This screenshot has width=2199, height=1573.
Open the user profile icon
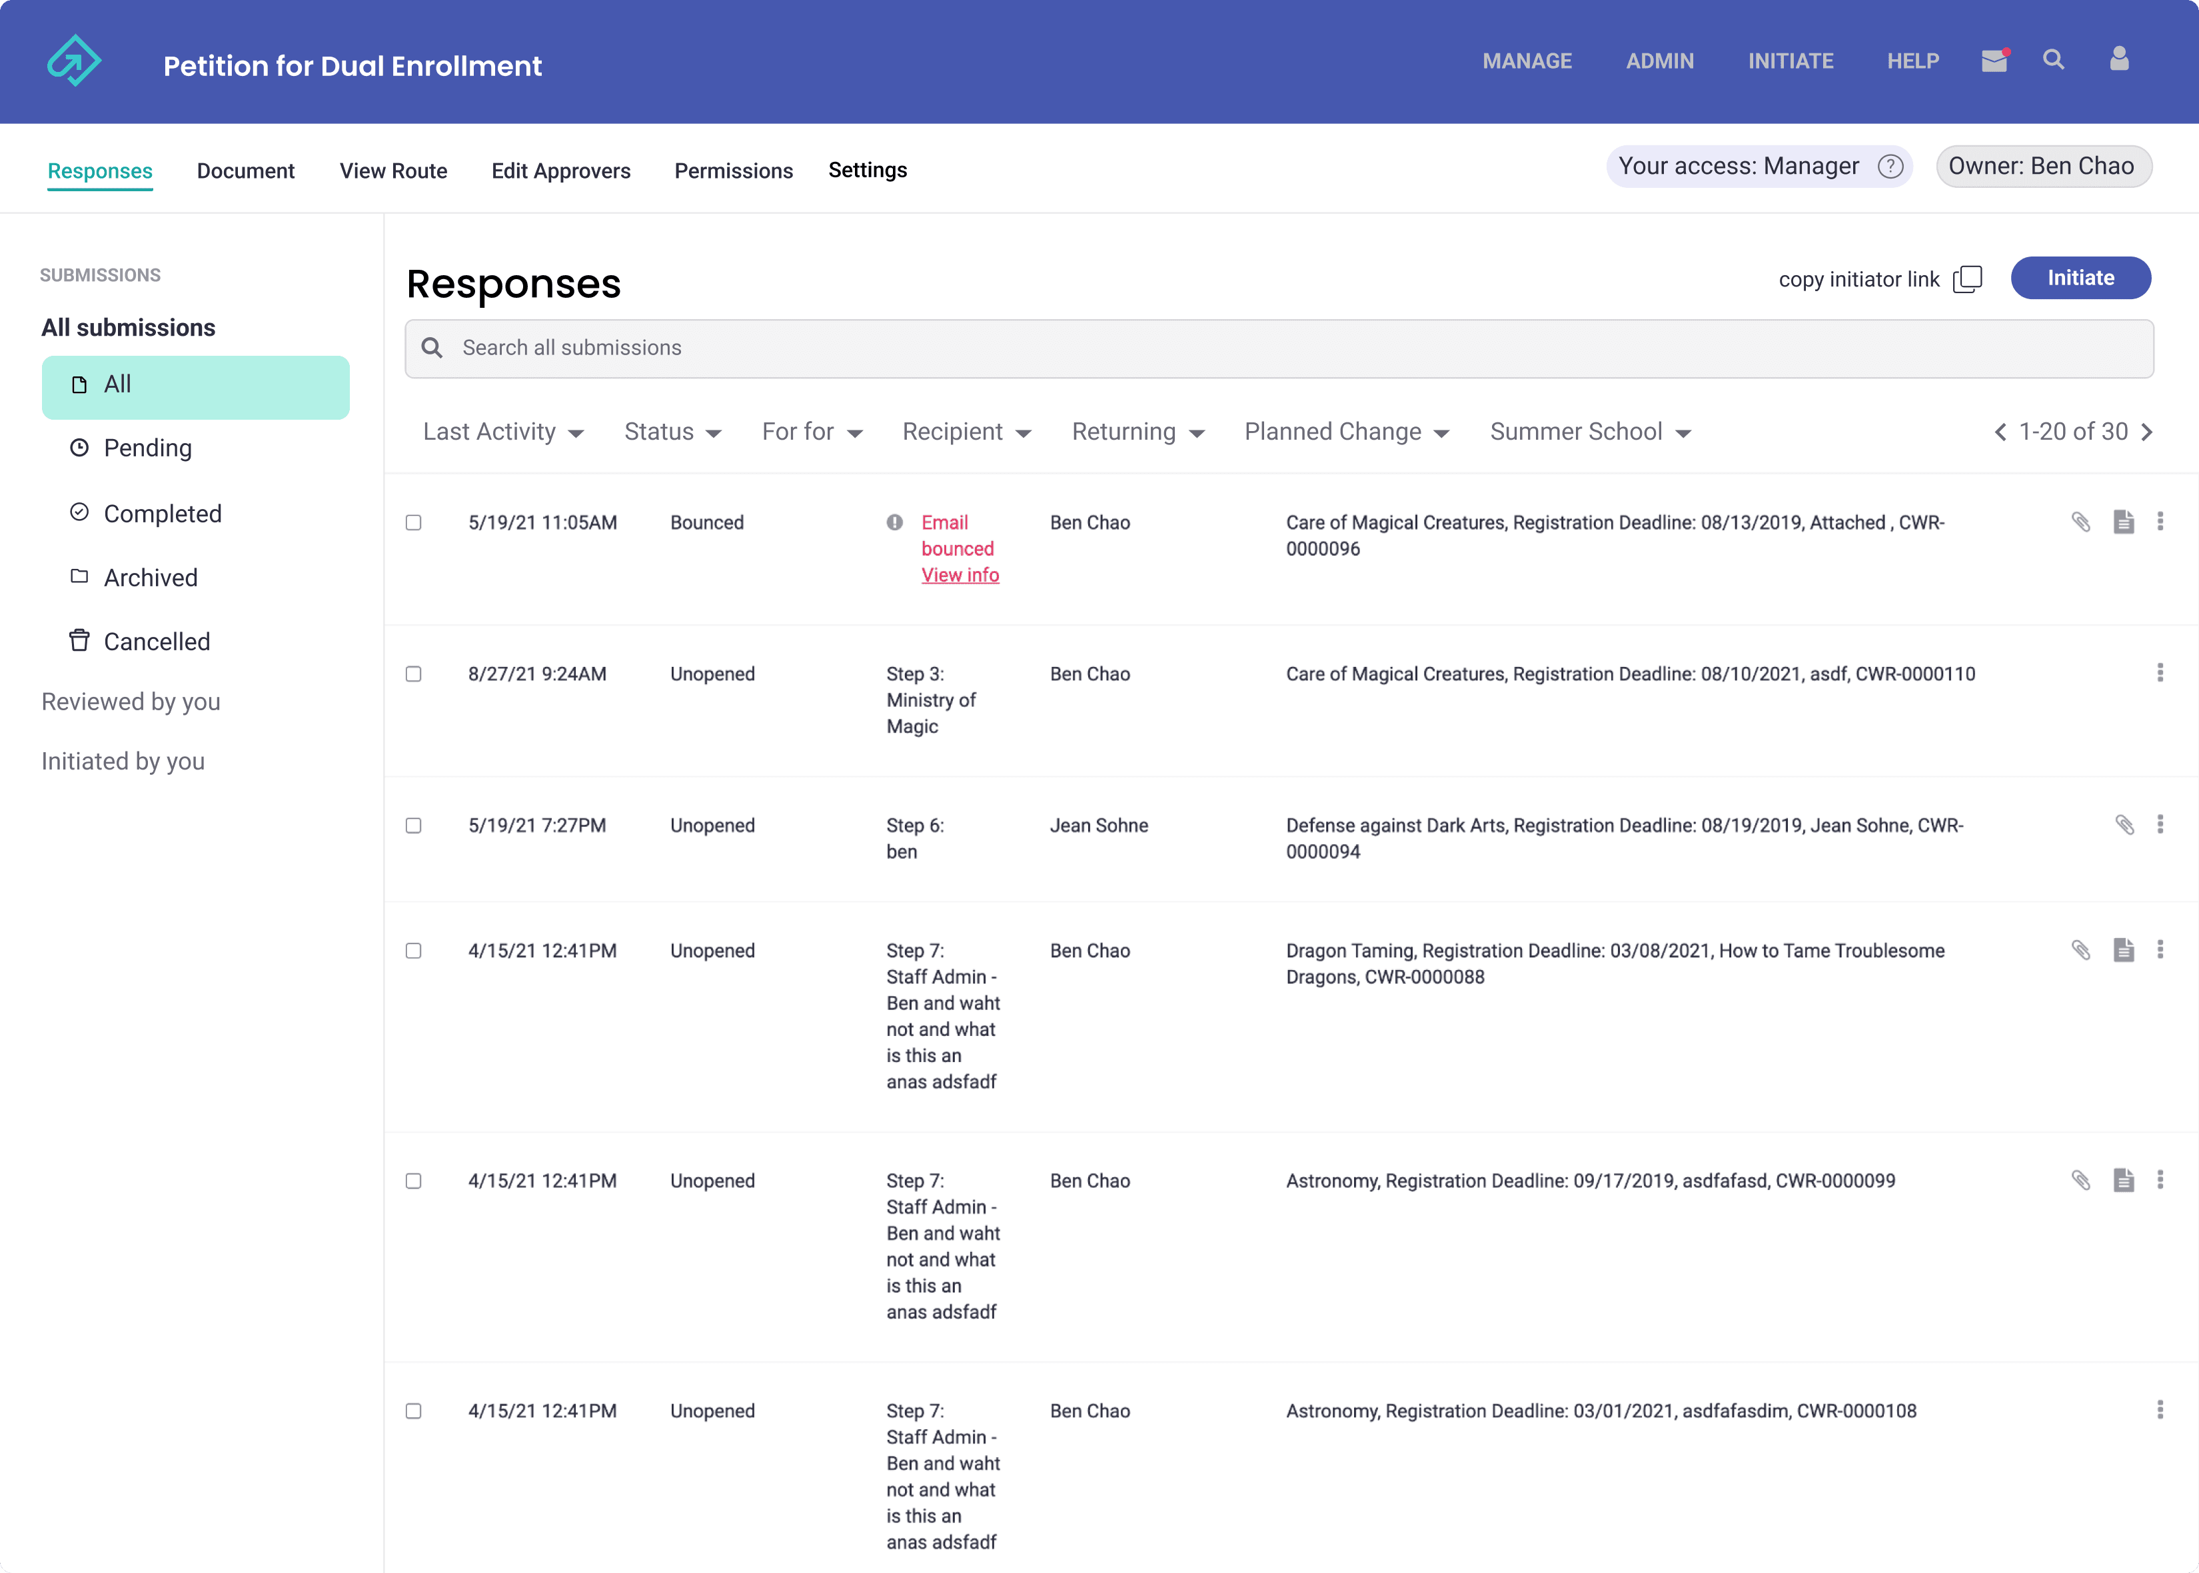(2118, 60)
